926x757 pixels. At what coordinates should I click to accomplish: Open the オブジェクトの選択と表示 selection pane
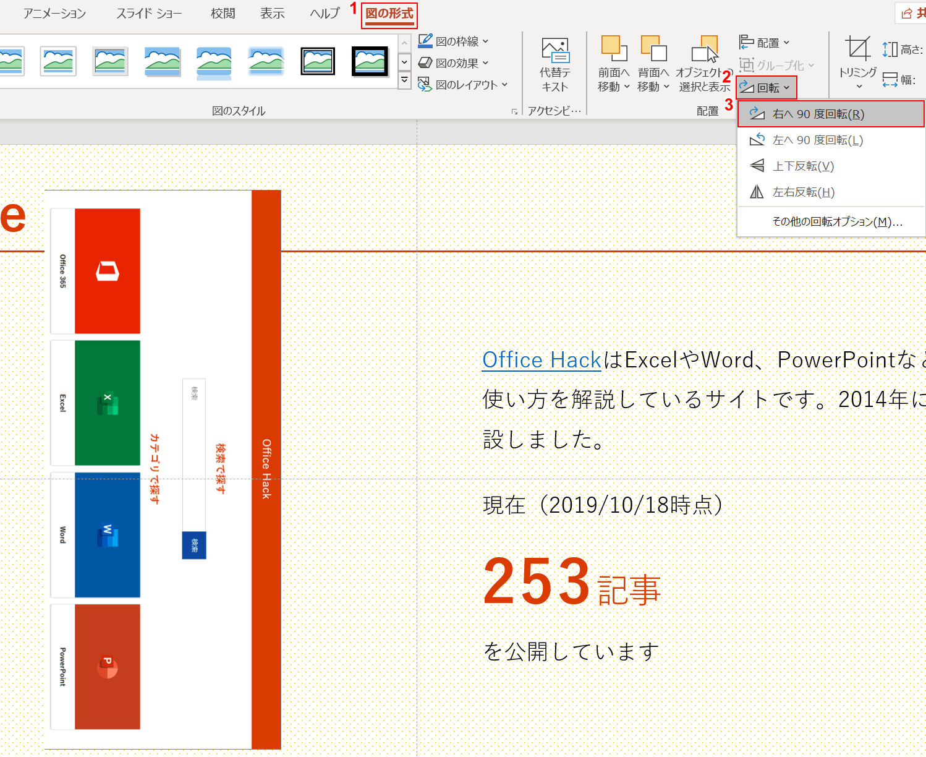704,65
